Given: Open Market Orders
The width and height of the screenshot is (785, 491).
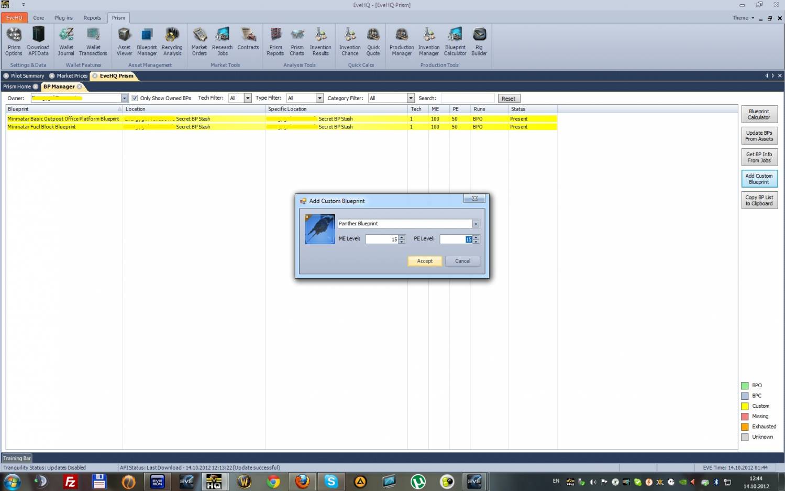Looking at the screenshot, I should (x=199, y=41).
